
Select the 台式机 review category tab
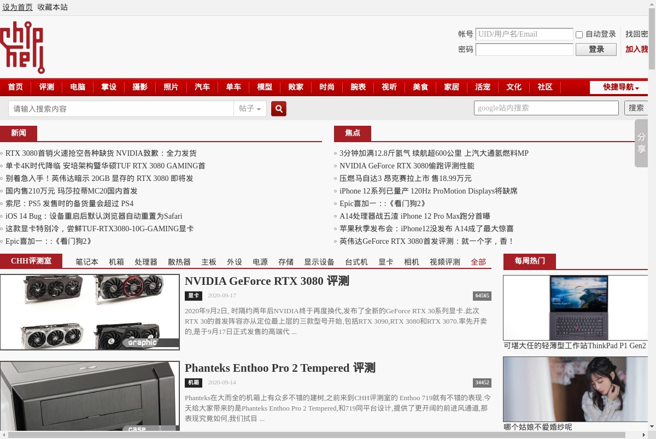pos(356,262)
